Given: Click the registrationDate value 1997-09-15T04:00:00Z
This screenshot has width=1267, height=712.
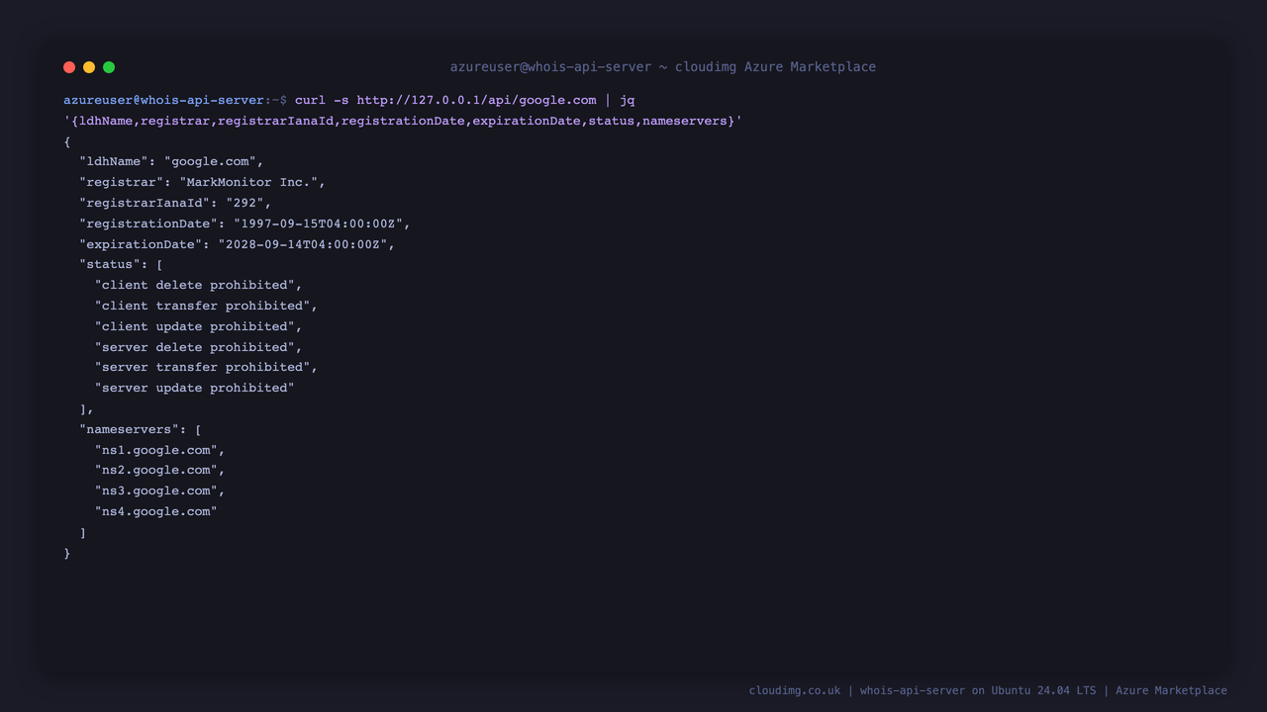Looking at the screenshot, I should (318, 223).
